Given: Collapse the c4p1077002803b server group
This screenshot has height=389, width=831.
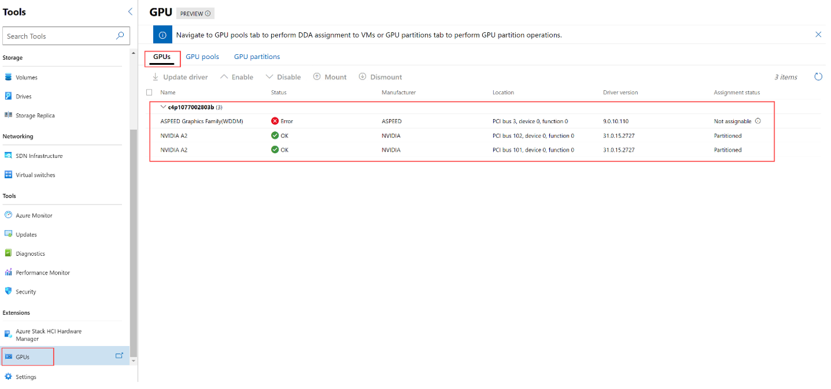Looking at the screenshot, I should (163, 107).
